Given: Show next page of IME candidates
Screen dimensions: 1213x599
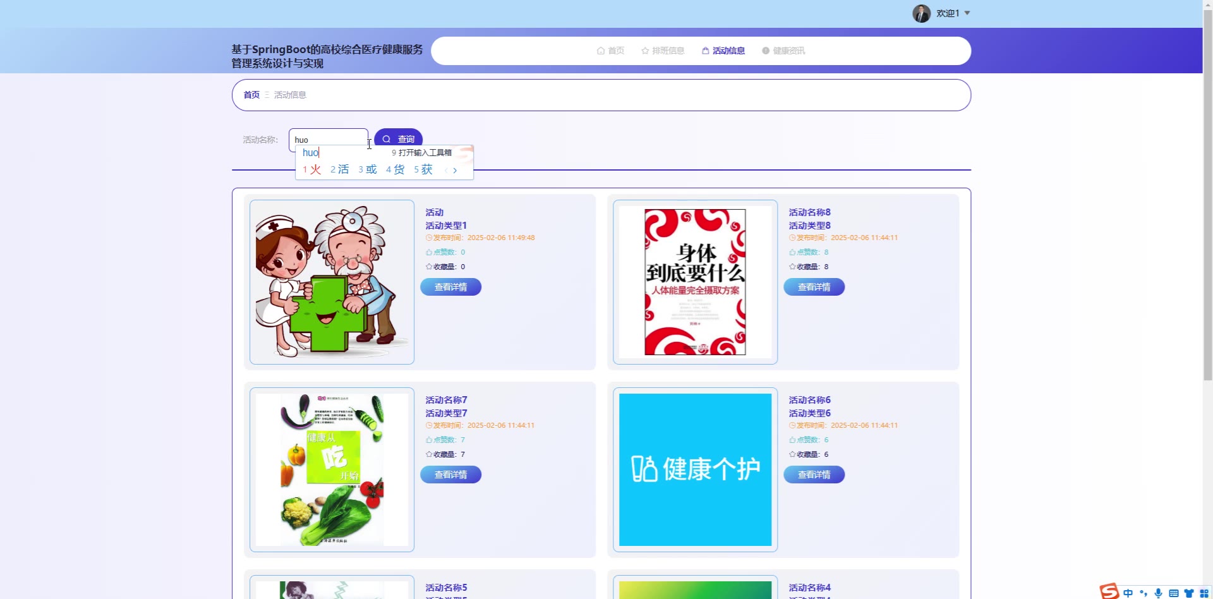Looking at the screenshot, I should [455, 170].
